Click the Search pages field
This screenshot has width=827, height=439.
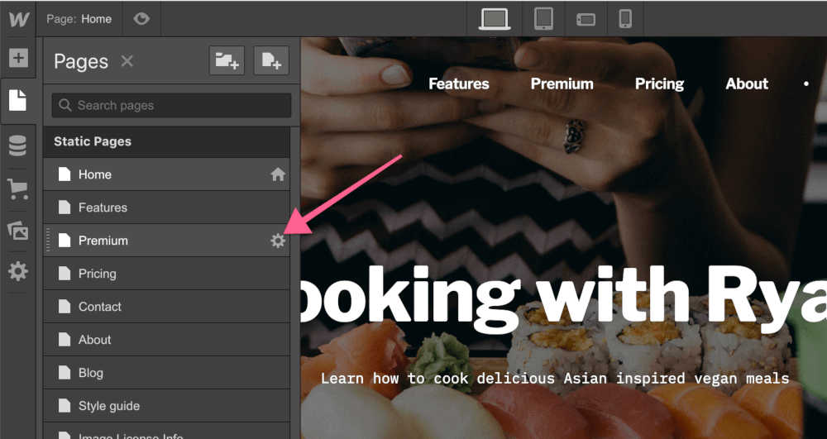[x=172, y=105]
